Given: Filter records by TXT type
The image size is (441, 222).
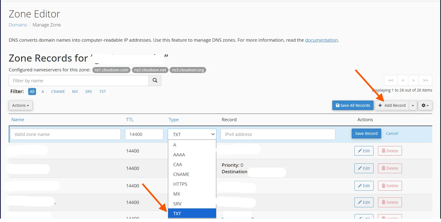Looking at the screenshot, I should coord(102,92).
